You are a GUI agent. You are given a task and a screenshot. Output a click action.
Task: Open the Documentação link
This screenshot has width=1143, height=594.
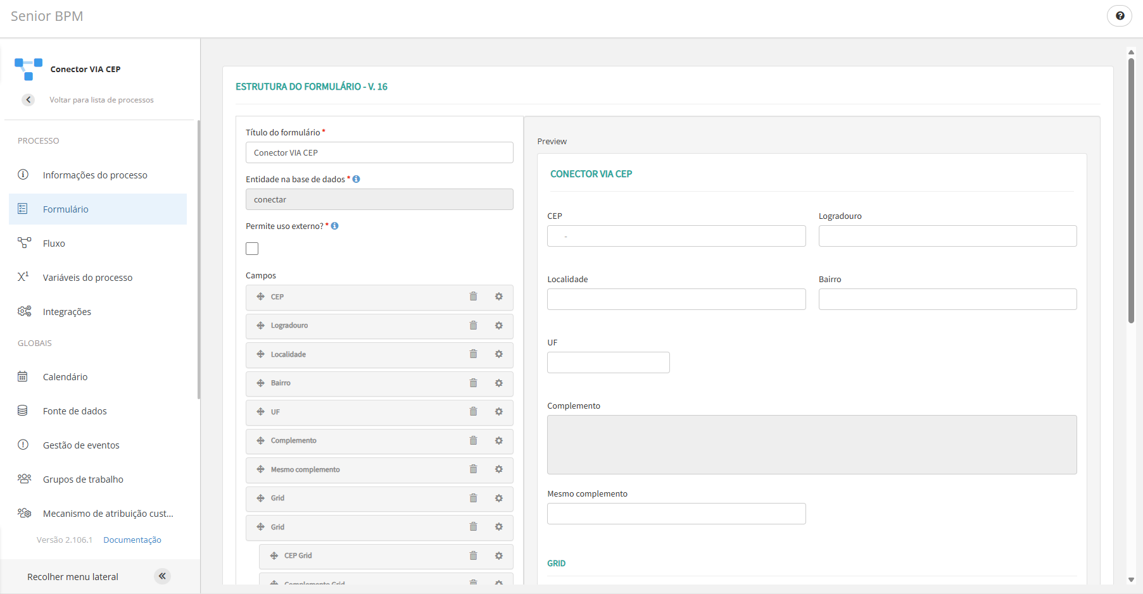tap(132, 540)
